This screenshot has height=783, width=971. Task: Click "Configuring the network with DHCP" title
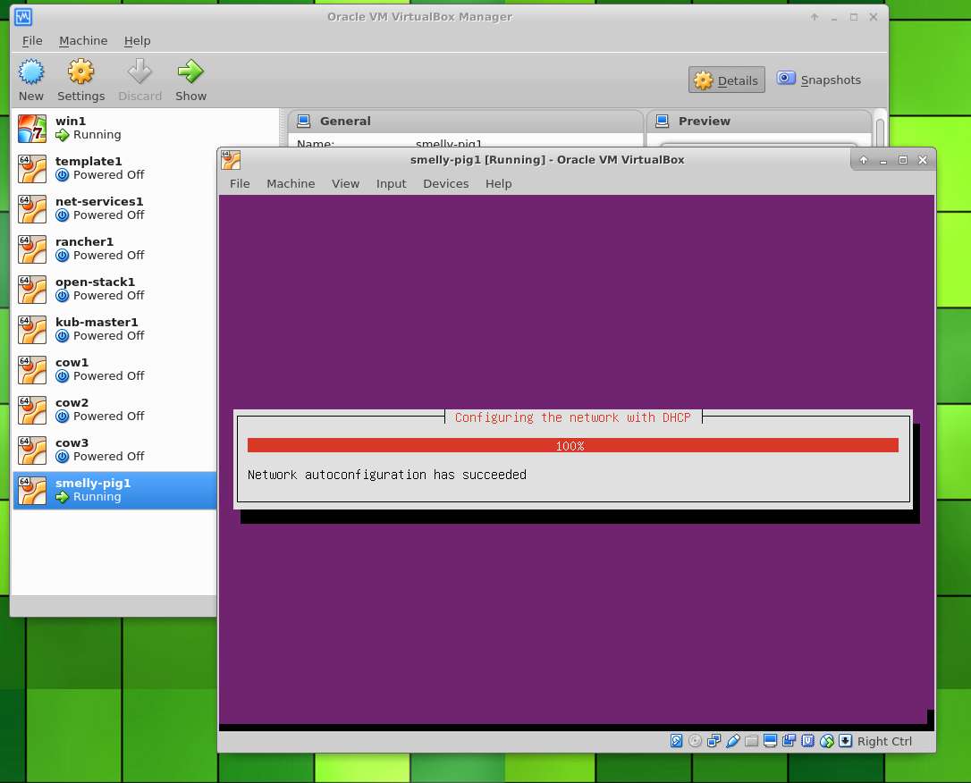[573, 417]
